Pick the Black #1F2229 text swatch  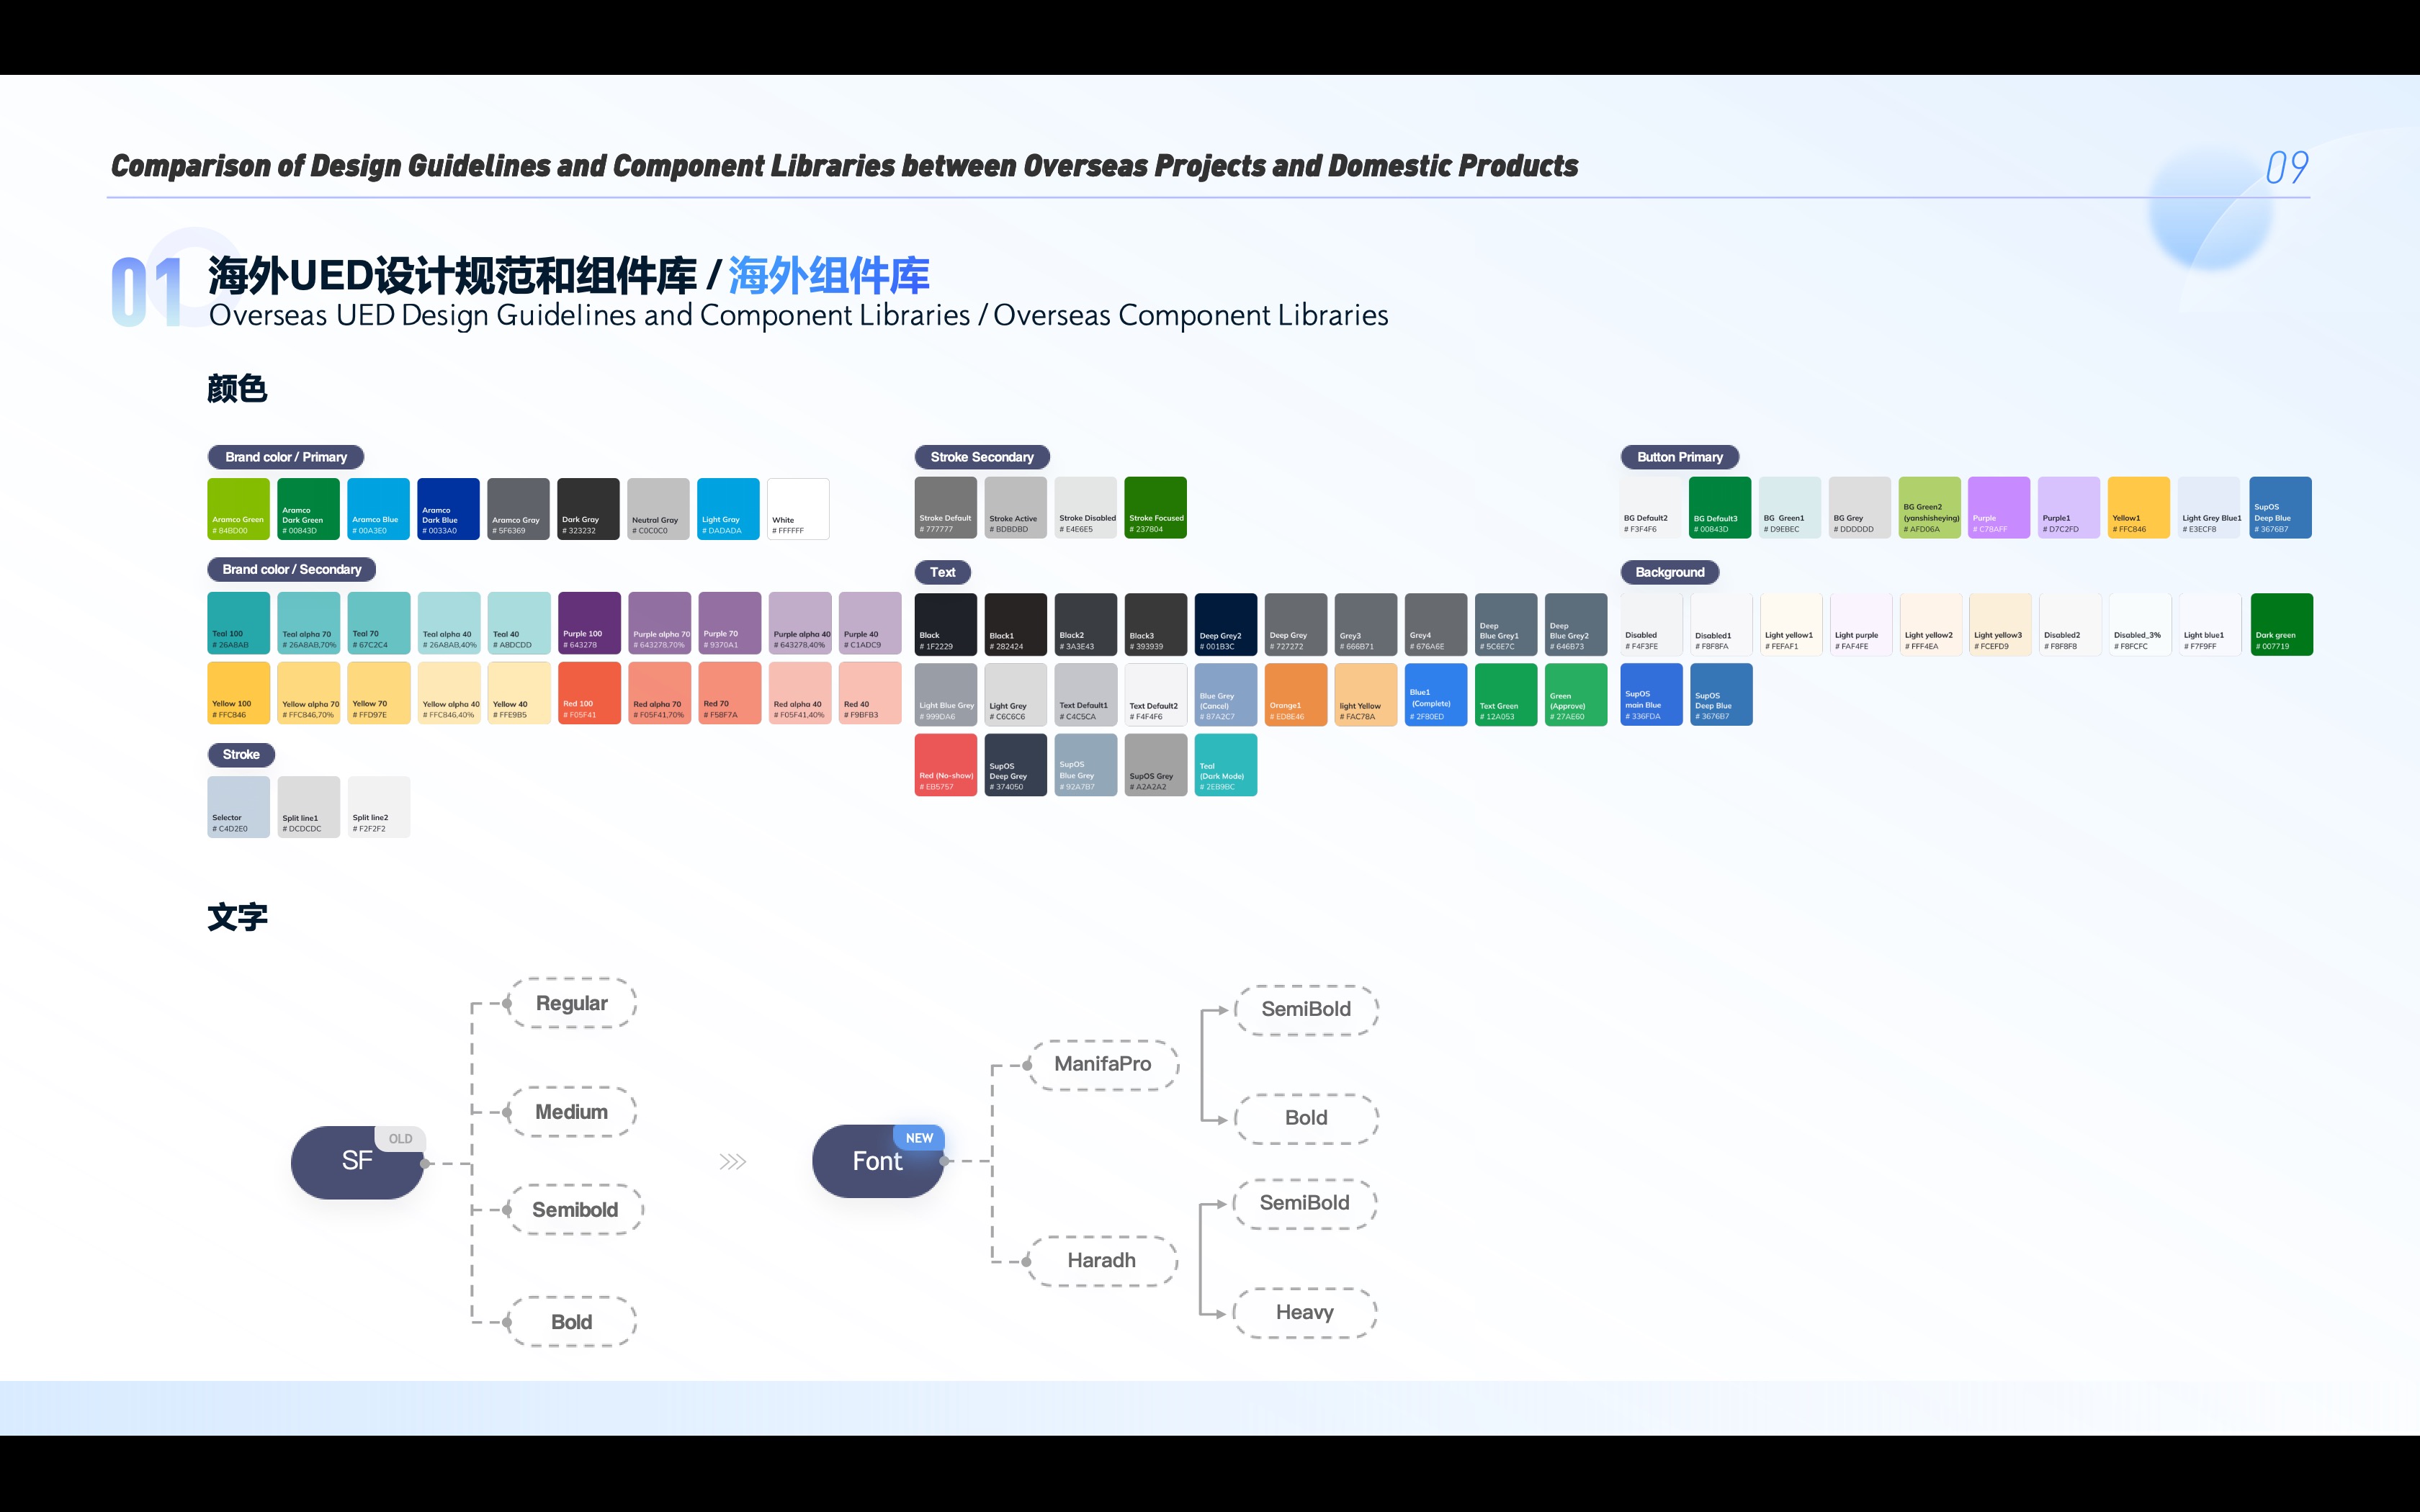point(945,625)
